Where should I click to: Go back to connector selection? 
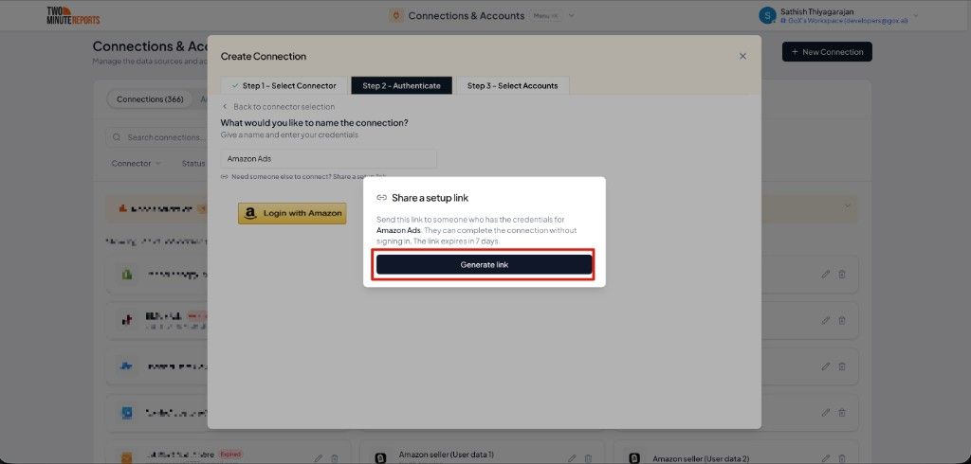278,106
